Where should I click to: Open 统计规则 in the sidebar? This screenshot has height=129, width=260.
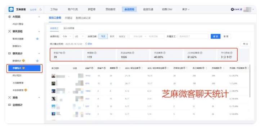(17, 76)
